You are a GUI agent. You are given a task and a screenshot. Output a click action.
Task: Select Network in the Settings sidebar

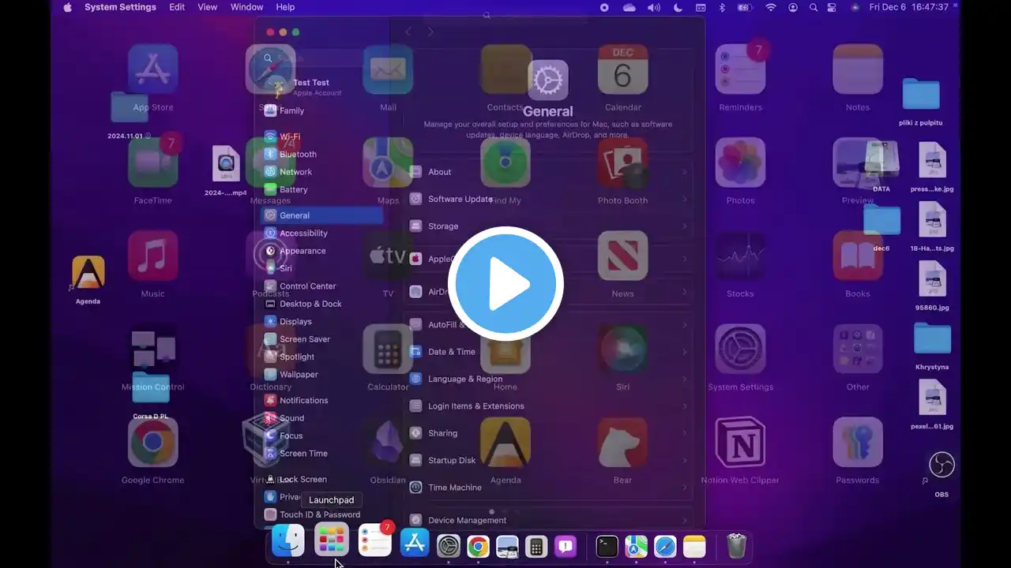pyautogui.click(x=322, y=172)
